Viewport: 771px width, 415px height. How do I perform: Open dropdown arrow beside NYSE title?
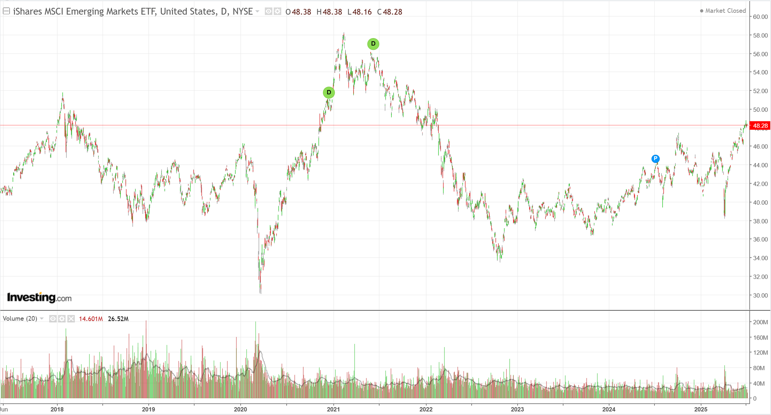pos(257,11)
